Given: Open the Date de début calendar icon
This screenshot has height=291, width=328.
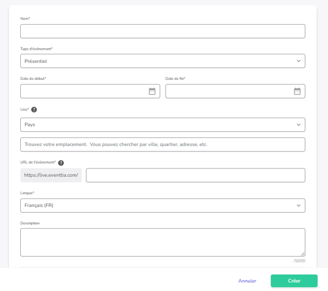Looking at the screenshot, I should coord(152,91).
